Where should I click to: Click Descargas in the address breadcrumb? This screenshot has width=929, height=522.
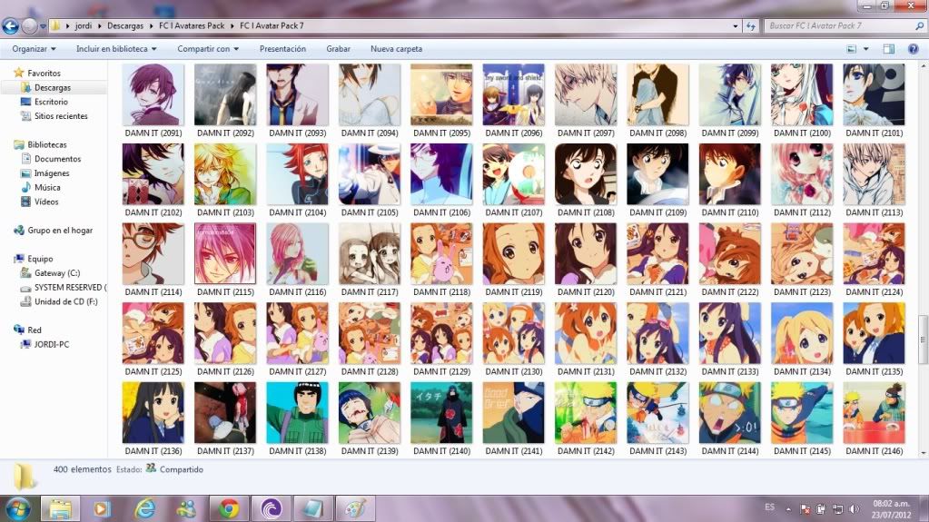pyautogui.click(x=125, y=26)
